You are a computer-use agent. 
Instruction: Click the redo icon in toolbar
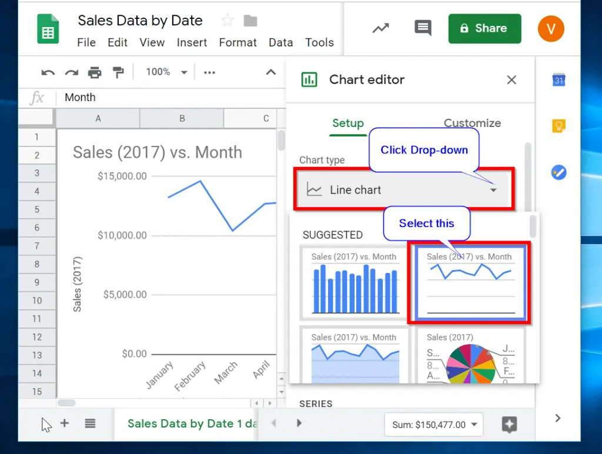[71, 72]
